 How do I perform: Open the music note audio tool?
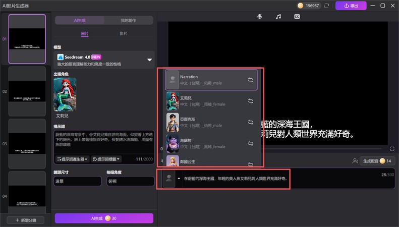tap(278, 17)
